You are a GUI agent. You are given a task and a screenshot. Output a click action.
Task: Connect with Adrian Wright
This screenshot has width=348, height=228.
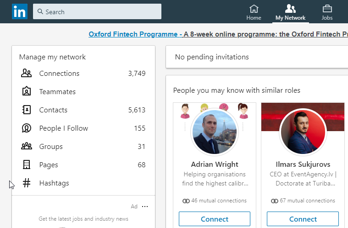click(x=215, y=219)
